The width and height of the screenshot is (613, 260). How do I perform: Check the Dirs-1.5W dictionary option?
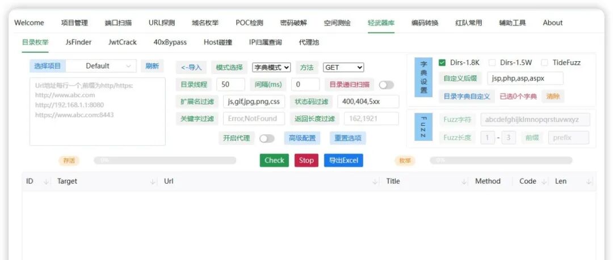(492, 62)
